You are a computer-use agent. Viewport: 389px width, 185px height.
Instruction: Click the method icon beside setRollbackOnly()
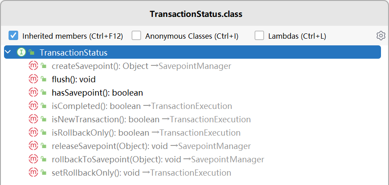[x=33, y=172]
